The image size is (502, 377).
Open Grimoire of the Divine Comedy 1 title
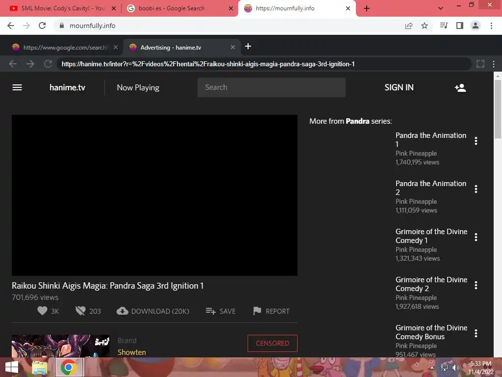click(x=431, y=236)
